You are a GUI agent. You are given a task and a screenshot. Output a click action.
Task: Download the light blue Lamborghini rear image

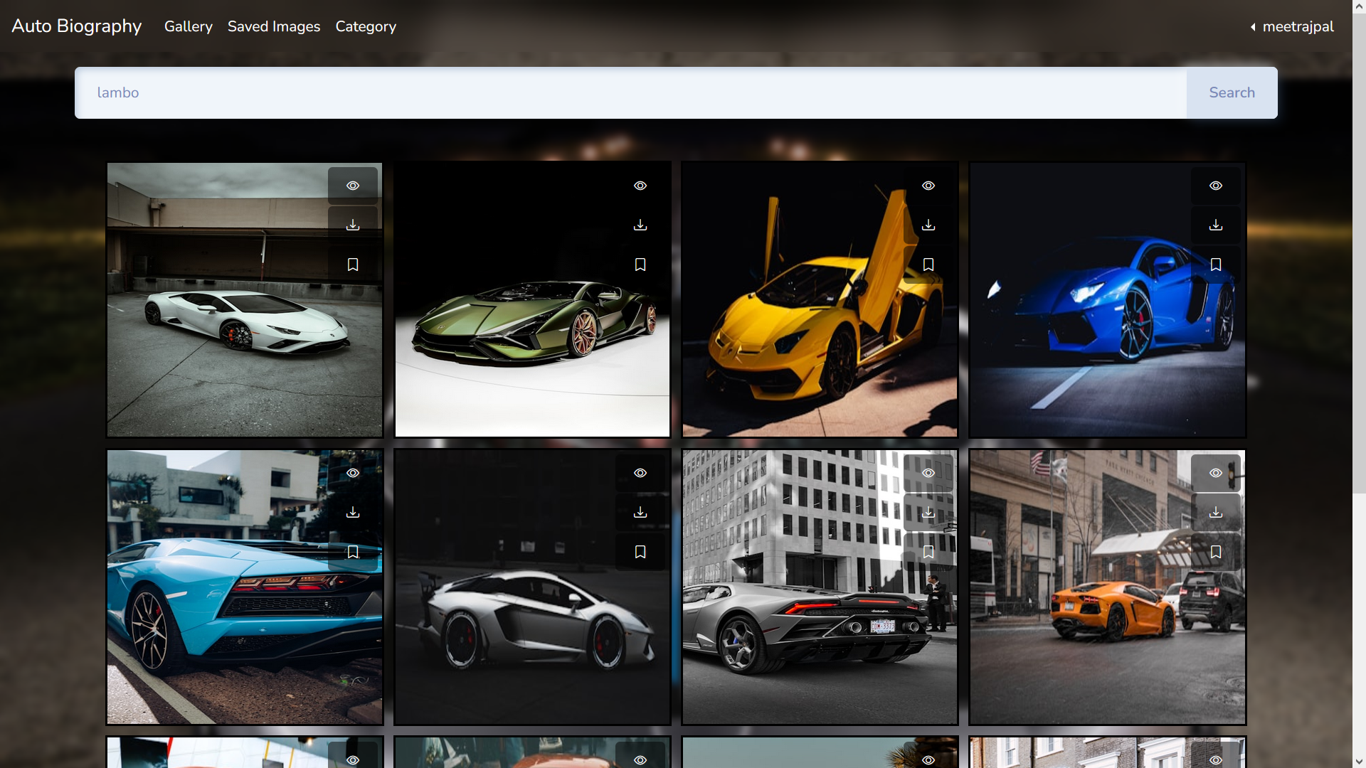coord(353,513)
